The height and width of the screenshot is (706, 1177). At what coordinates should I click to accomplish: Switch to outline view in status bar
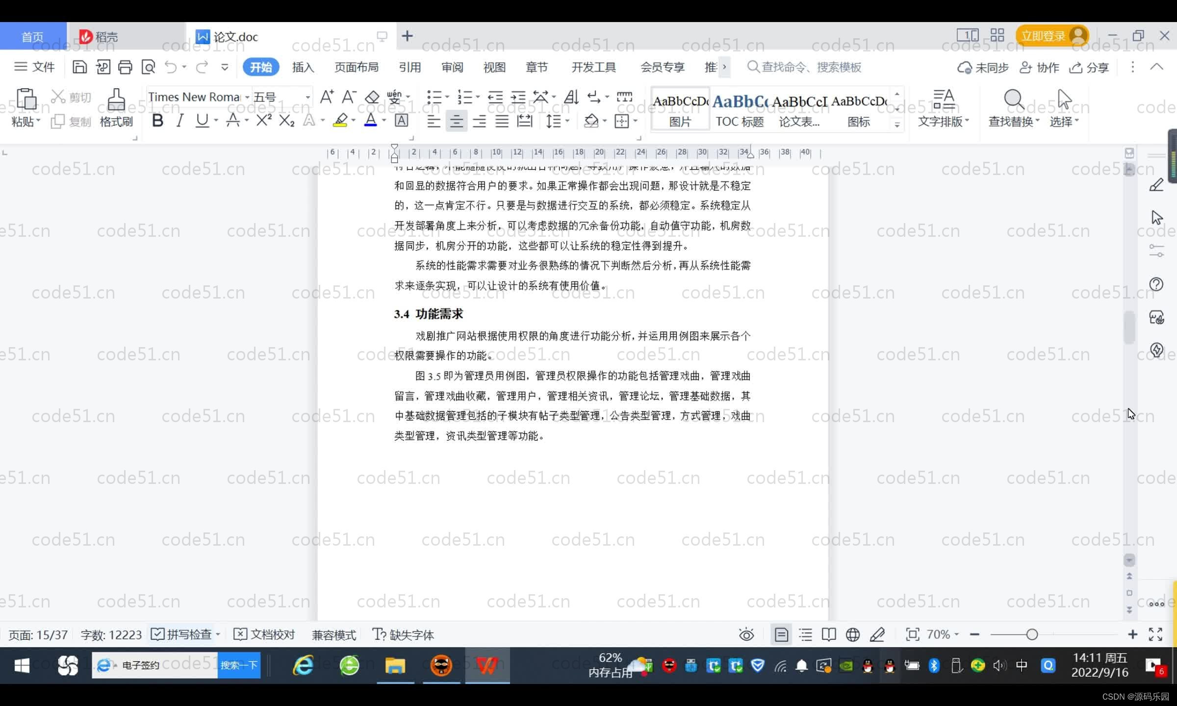(x=805, y=634)
